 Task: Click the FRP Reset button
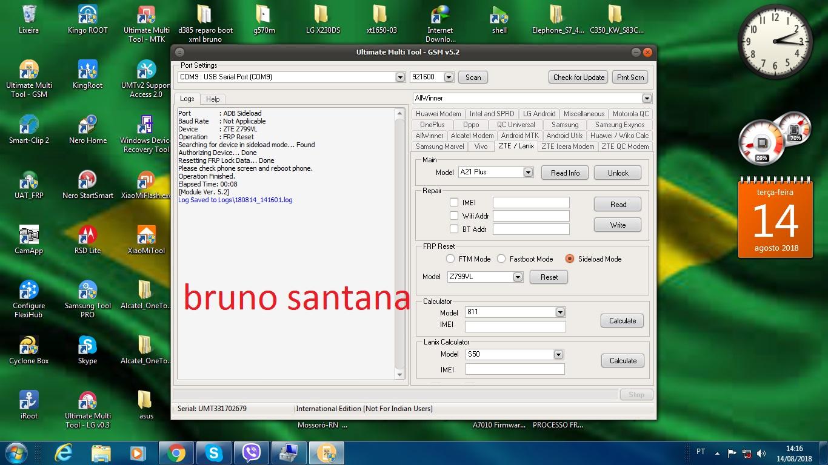[549, 277]
